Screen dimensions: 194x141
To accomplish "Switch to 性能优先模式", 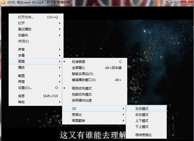I will pyautogui.click(x=81, y=94).
